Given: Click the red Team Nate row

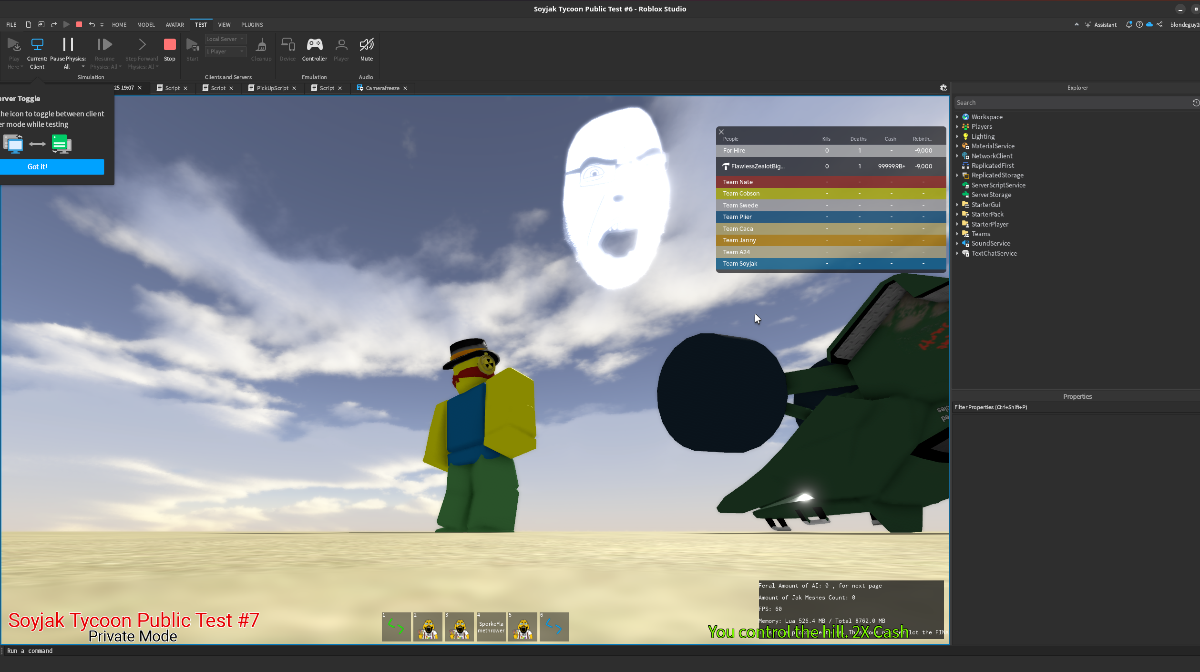Looking at the screenshot, I should (831, 182).
